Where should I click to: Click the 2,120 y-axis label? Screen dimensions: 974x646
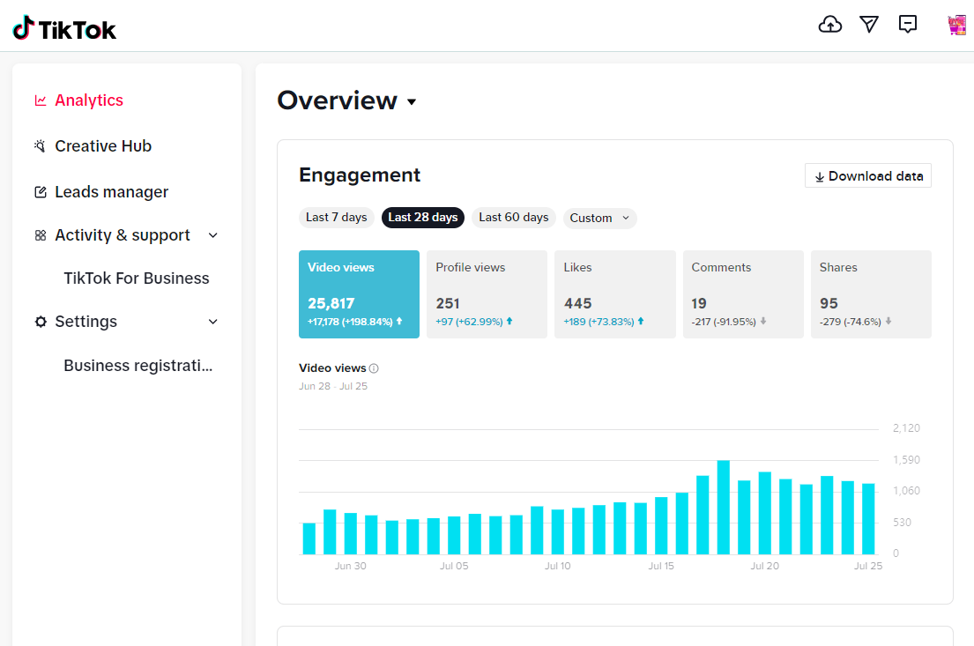coord(906,428)
